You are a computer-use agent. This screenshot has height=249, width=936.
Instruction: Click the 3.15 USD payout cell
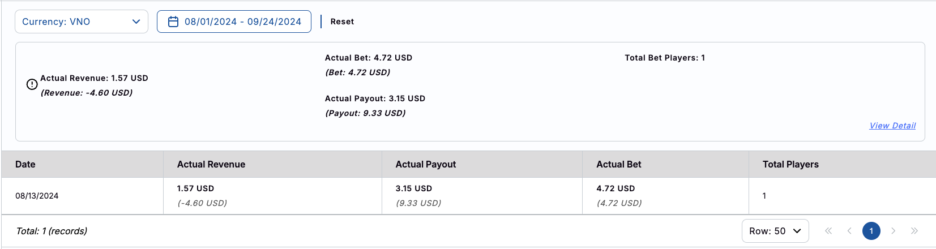pyautogui.click(x=414, y=188)
